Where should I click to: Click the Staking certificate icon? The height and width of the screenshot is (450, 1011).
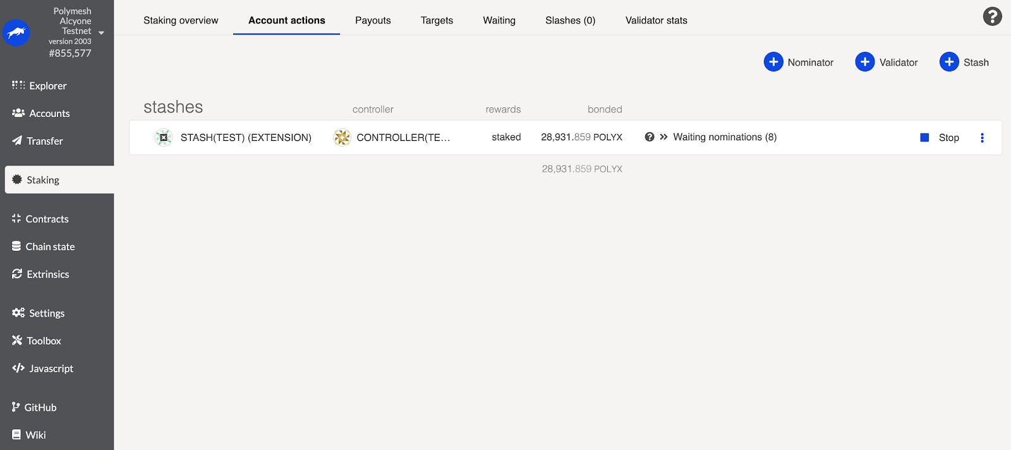pos(17,179)
